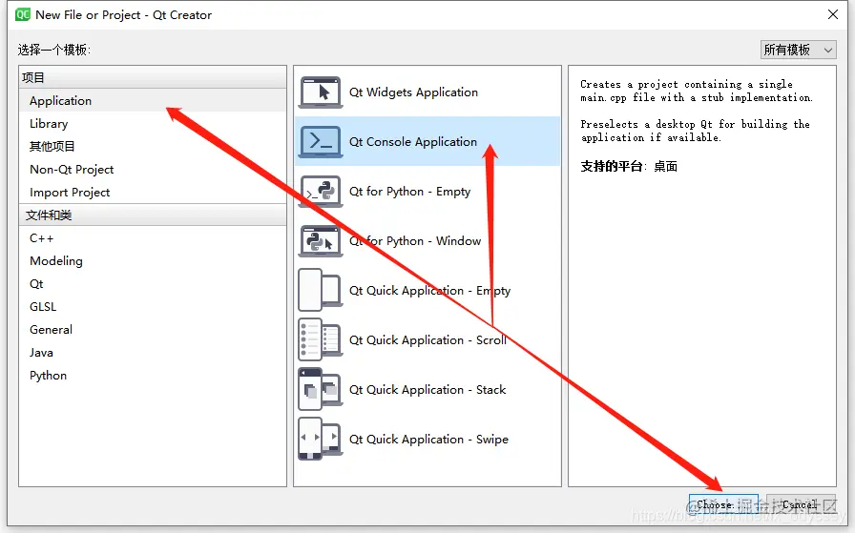Select Modeling category
Screen dimensions: 855x533
coord(153,261)
